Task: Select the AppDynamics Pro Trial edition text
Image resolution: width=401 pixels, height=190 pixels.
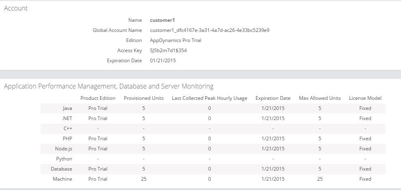Action: 176,40
